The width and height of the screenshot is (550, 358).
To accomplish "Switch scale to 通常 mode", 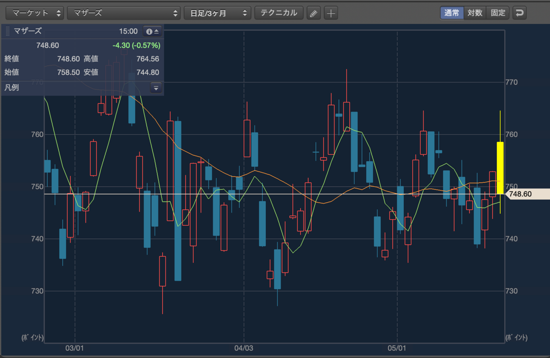I will click(x=451, y=13).
